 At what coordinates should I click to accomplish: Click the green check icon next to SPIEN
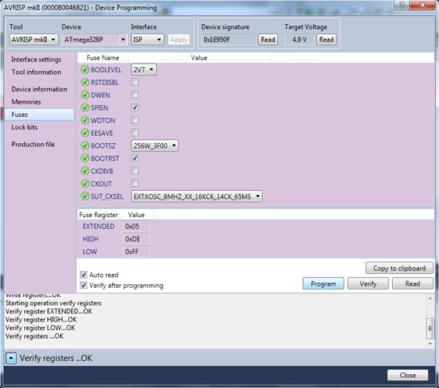pos(85,107)
